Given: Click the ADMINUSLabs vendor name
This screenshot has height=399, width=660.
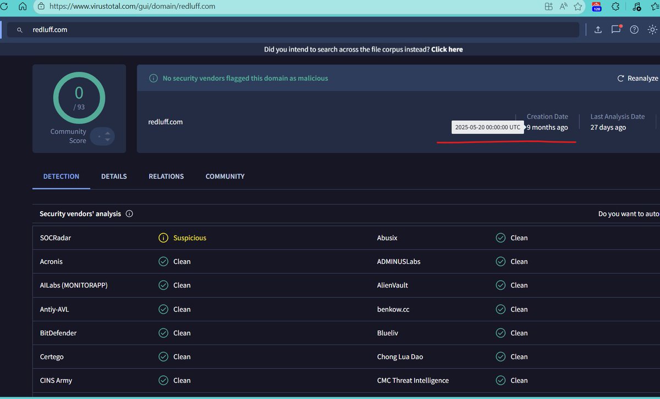Looking at the screenshot, I should point(399,262).
